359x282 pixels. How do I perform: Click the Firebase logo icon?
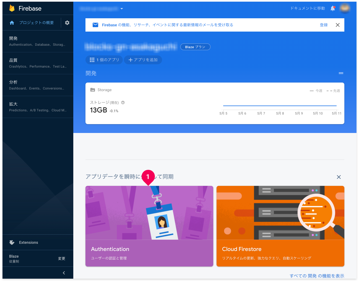click(12, 8)
